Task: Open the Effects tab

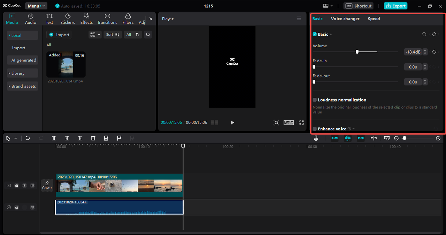Action: click(x=86, y=19)
